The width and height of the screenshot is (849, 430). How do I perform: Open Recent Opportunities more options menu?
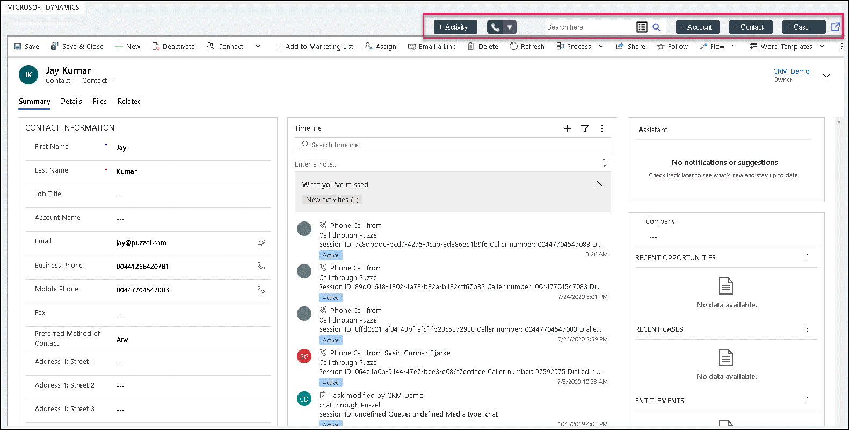pos(807,258)
